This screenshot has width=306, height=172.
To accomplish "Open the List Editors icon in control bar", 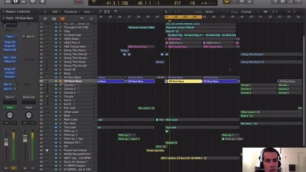I will pyautogui.click(x=275, y=1).
